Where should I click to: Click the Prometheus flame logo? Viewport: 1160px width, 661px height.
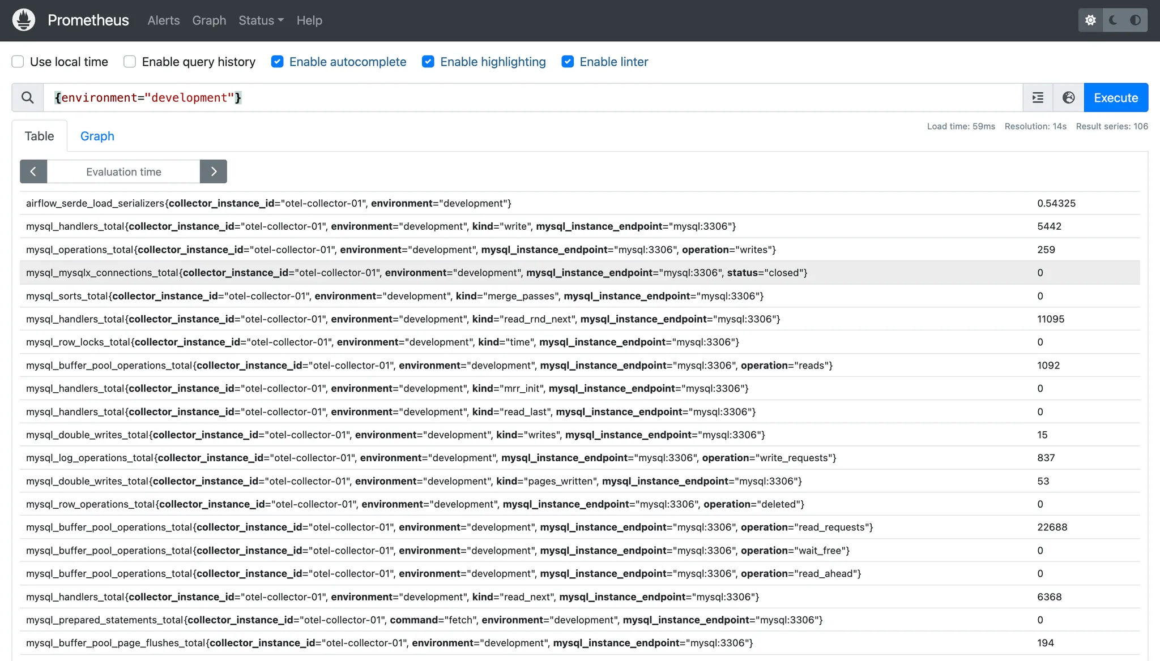[24, 20]
